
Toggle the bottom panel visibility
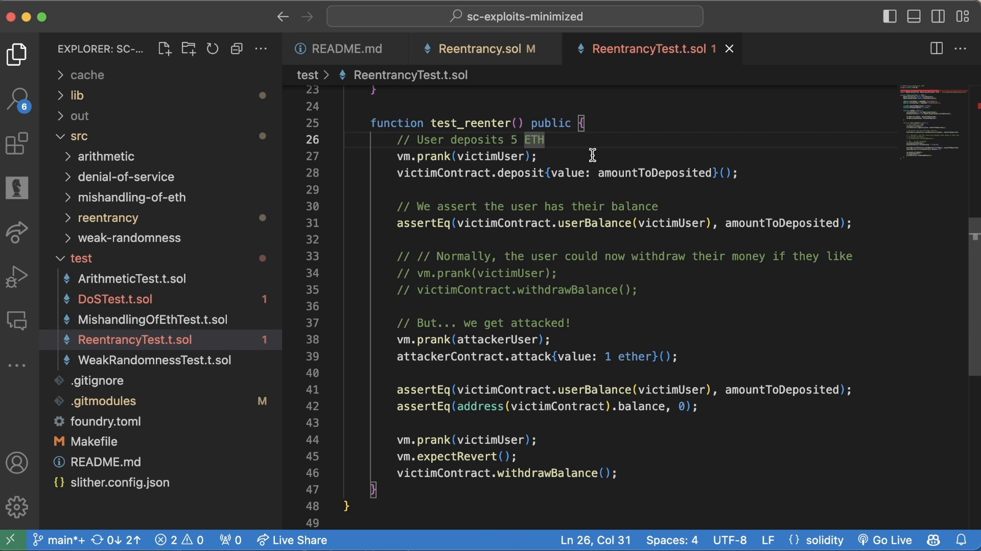pos(914,16)
